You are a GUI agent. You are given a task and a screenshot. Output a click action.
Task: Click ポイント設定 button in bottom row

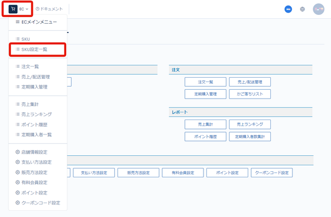(x=227, y=173)
